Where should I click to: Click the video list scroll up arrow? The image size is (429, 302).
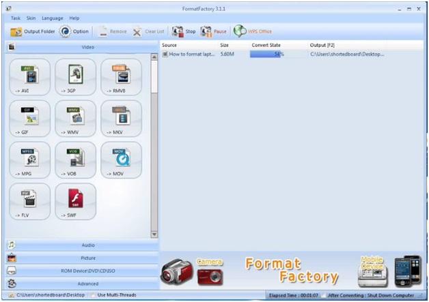point(154,57)
